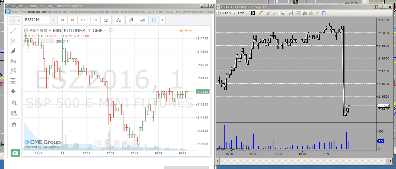Click NinjaTrader zoom out magnifier icon
The height and width of the screenshot is (169, 396).
[275, 13]
